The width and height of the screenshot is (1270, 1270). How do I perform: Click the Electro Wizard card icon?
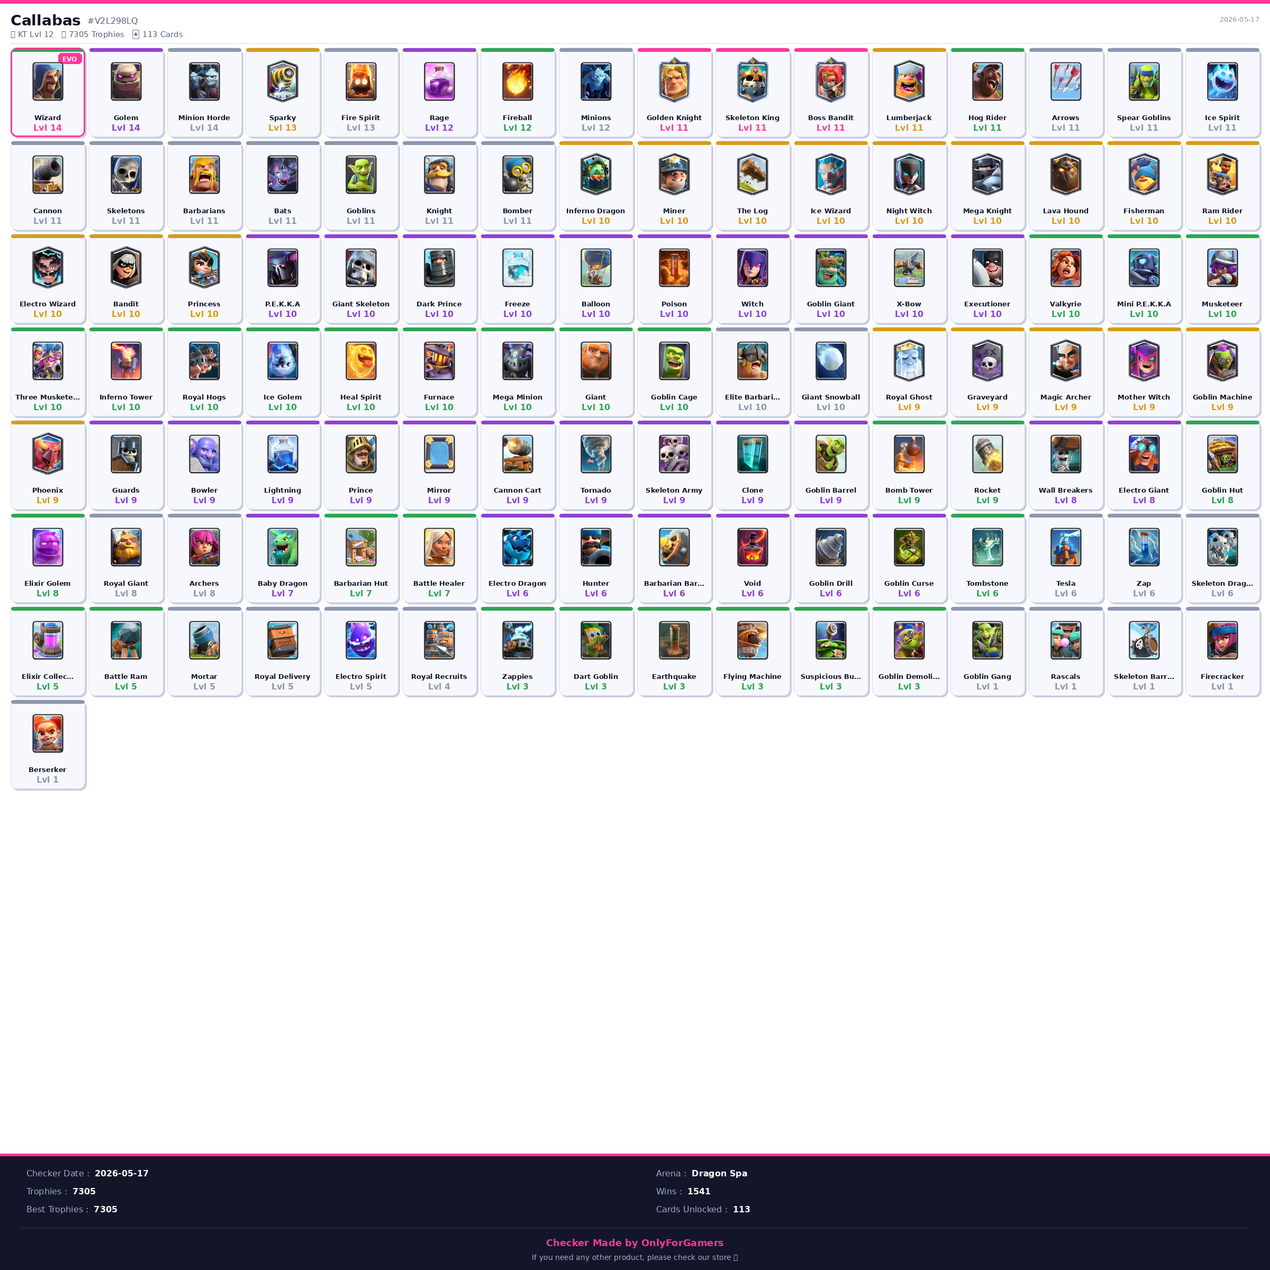[47, 268]
